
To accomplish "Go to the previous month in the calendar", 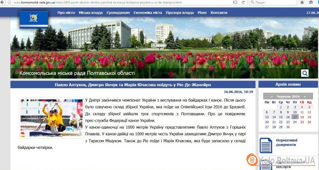I will pyautogui.click(x=272, y=97).
